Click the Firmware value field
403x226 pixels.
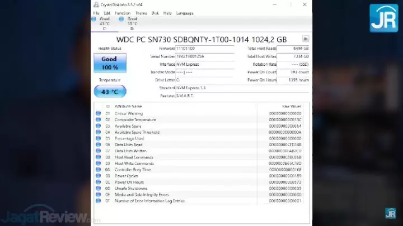coord(205,49)
